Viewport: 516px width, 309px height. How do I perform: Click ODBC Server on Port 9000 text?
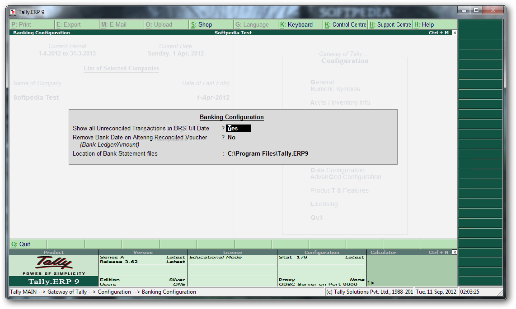pos(318,284)
